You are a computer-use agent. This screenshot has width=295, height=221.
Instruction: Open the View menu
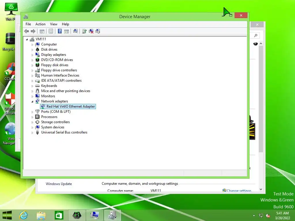click(54, 24)
